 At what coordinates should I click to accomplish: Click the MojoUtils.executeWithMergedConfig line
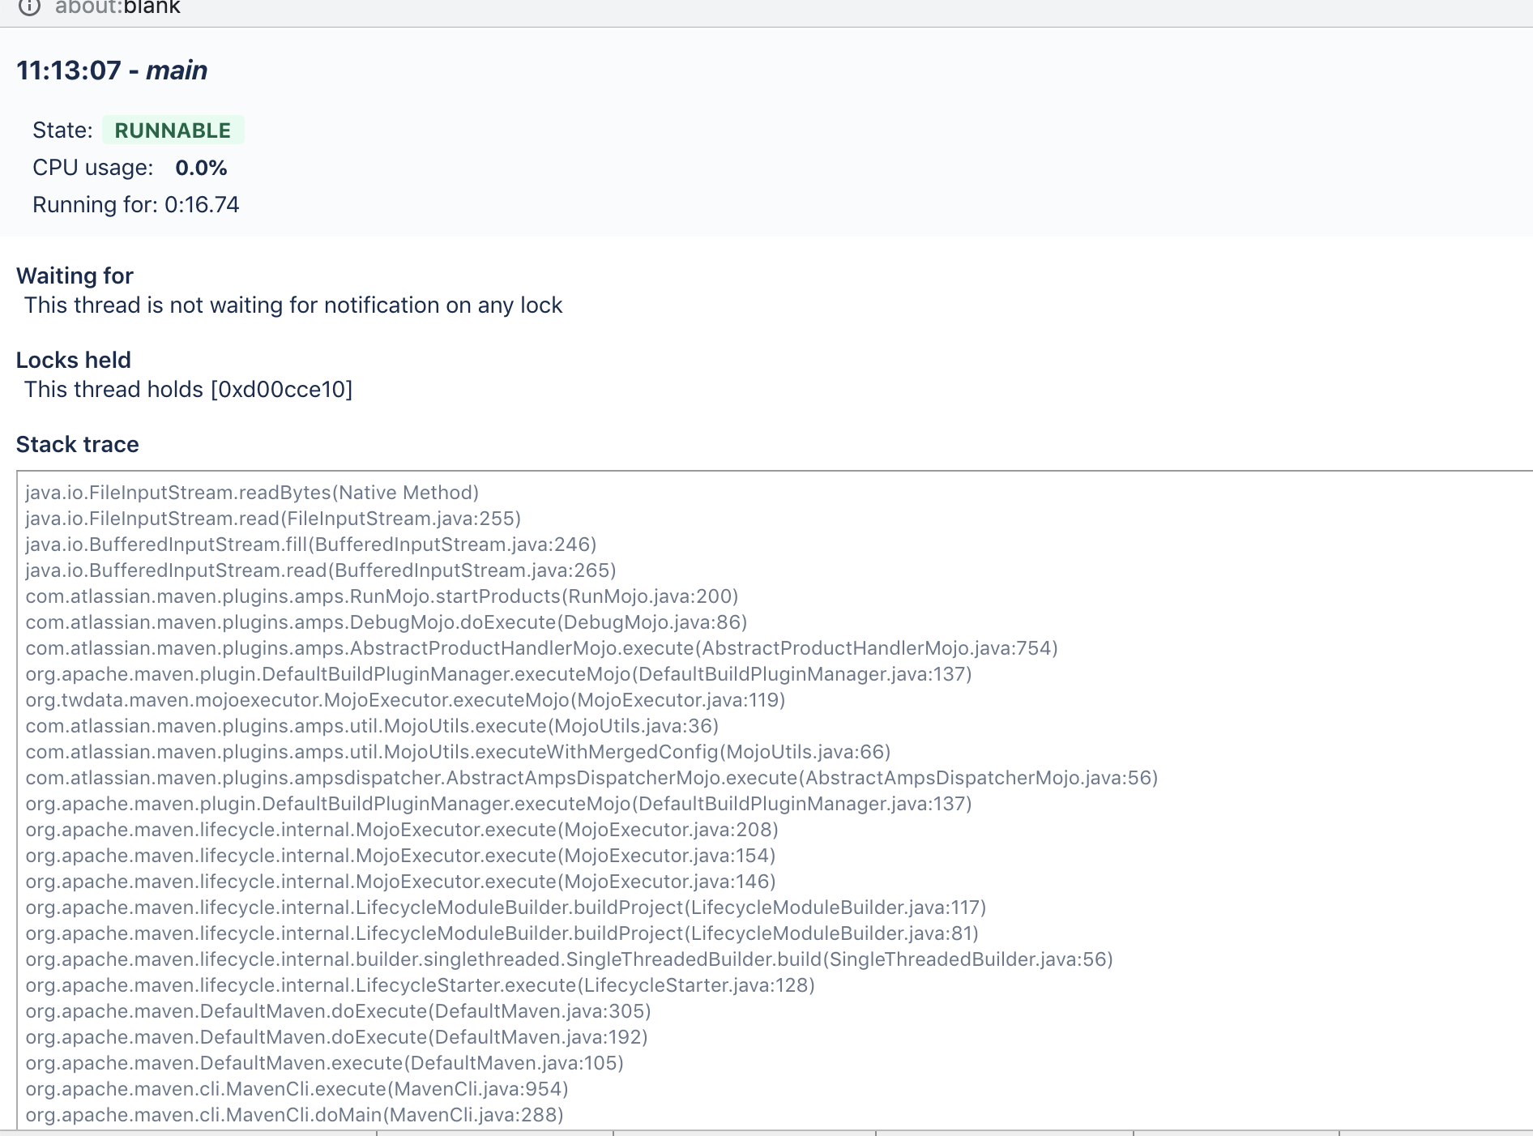click(459, 752)
